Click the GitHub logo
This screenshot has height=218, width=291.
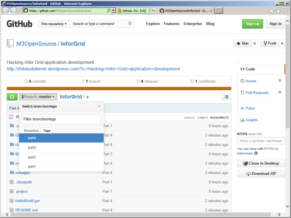click(x=19, y=24)
